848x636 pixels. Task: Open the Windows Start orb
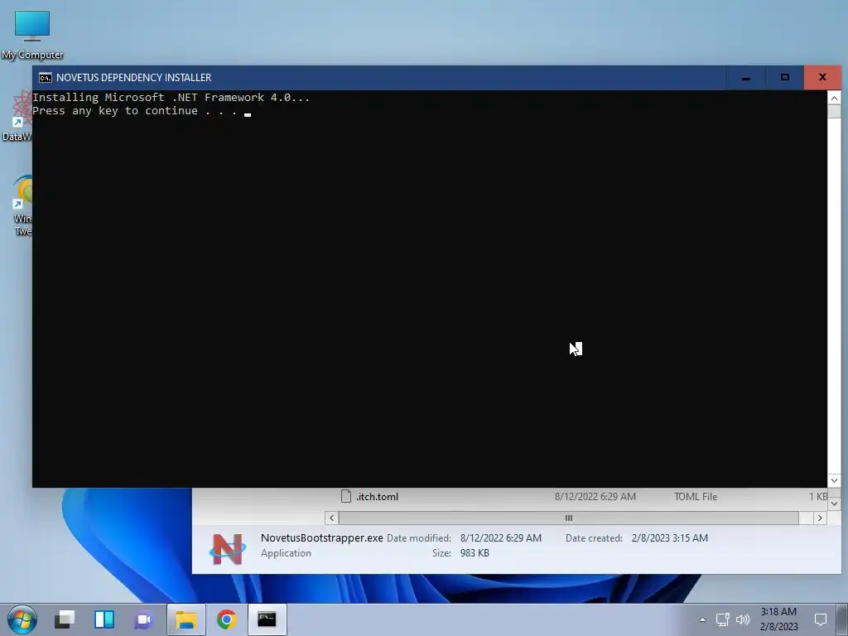pos(22,619)
